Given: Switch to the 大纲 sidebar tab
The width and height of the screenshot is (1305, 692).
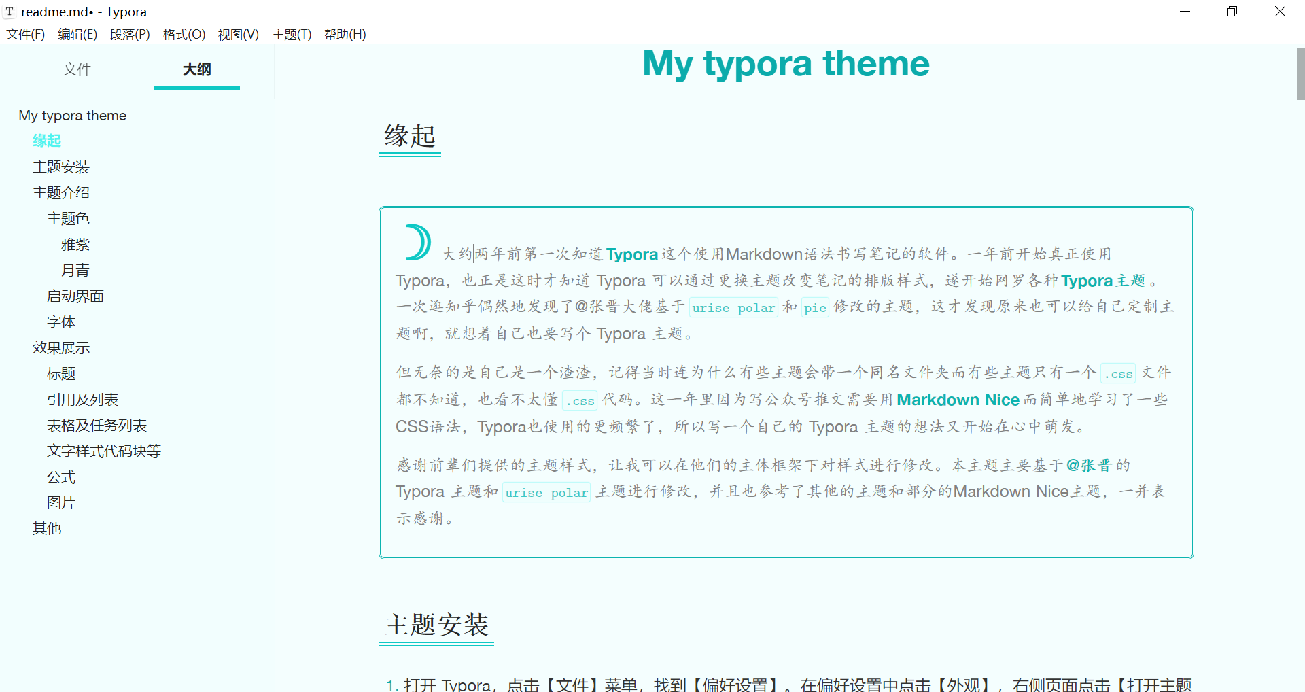Looking at the screenshot, I should click(196, 69).
